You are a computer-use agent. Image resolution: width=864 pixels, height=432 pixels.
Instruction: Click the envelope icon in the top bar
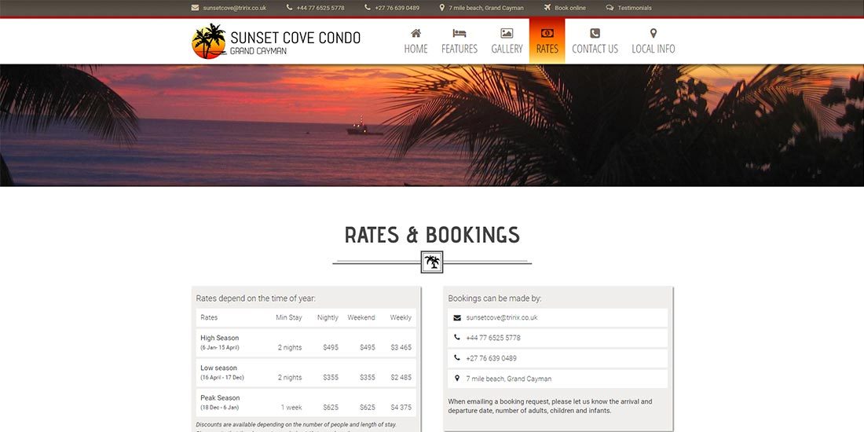click(x=195, y=8)
